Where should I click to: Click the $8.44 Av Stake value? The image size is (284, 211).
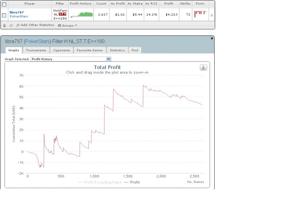(137, 15)
